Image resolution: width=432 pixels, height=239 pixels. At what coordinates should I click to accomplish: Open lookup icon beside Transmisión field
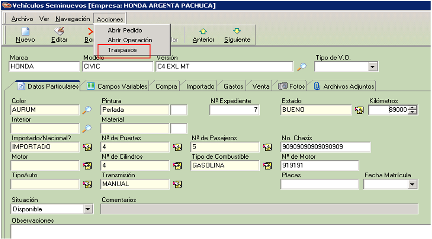[177, 184]
